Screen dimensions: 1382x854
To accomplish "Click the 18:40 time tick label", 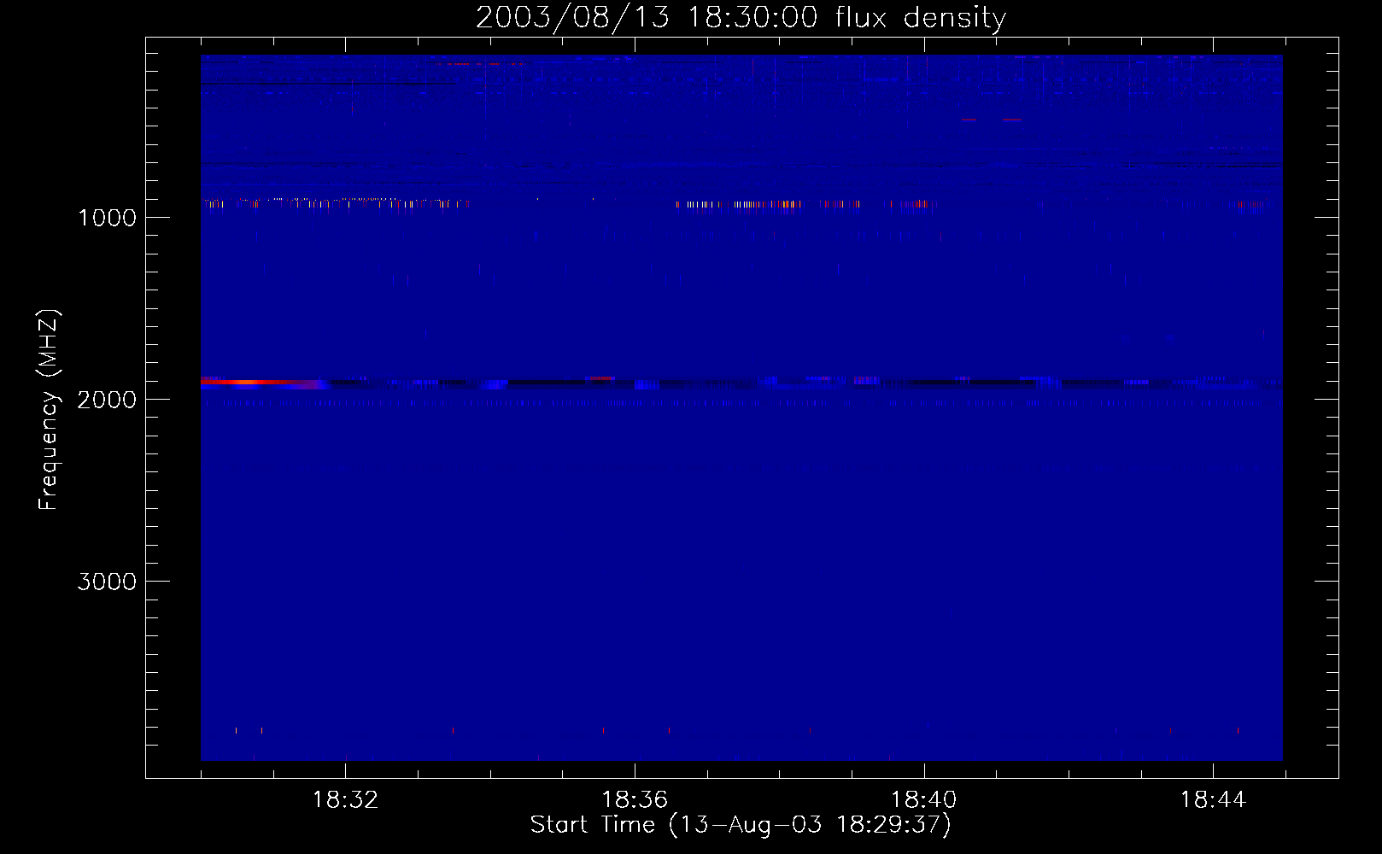I will point(923,800).
